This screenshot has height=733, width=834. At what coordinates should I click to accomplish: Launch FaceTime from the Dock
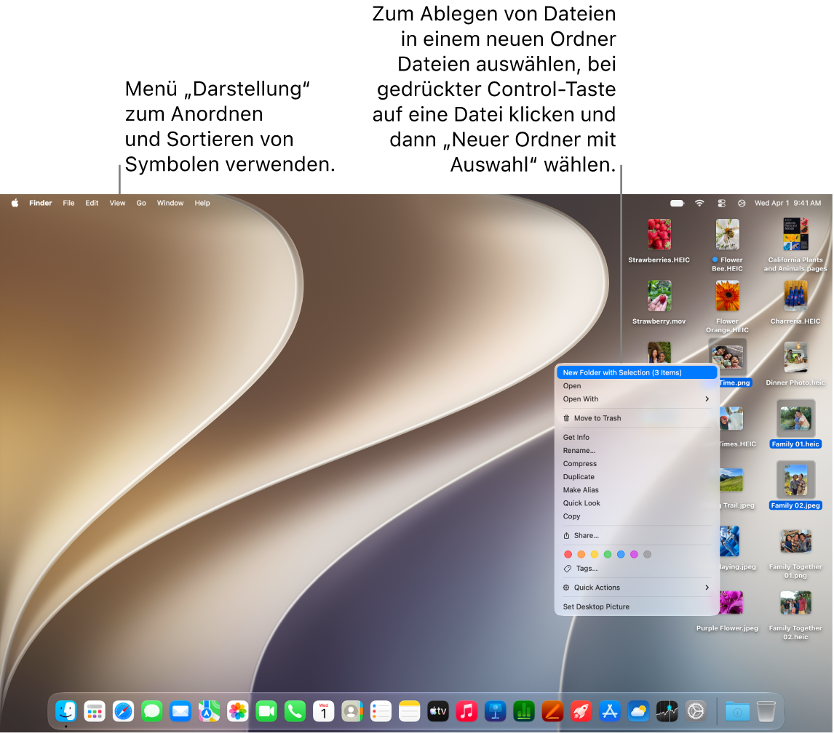pyautogui.click(x=266, y=711)
